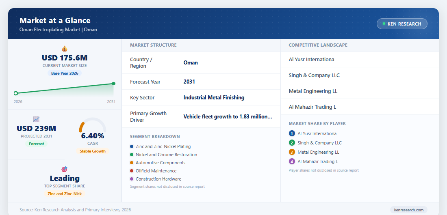Viewport: 447px width, 215px height.
Task: Click the COMPETITIVE LANDSCAPE header
Action: [x=318, y=45]
